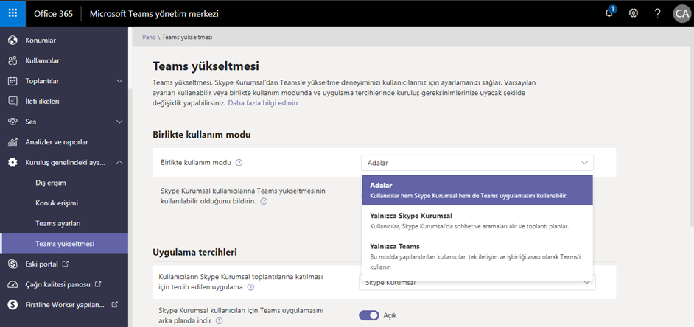Screen dimensions: 694x327
Task: Expand the Toplantılar menu chevron
Action: coord(119,81)
